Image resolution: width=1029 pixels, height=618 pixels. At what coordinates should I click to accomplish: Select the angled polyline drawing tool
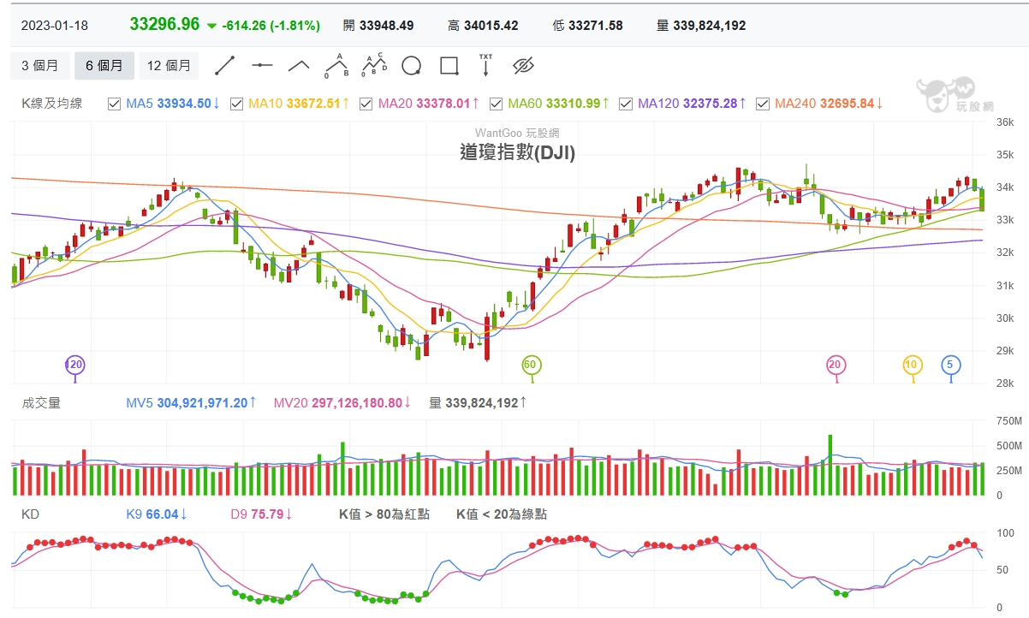pyautogui.click(x=299, y=65)
